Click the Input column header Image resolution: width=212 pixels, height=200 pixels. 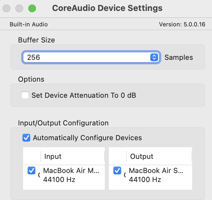click(53, 157)
